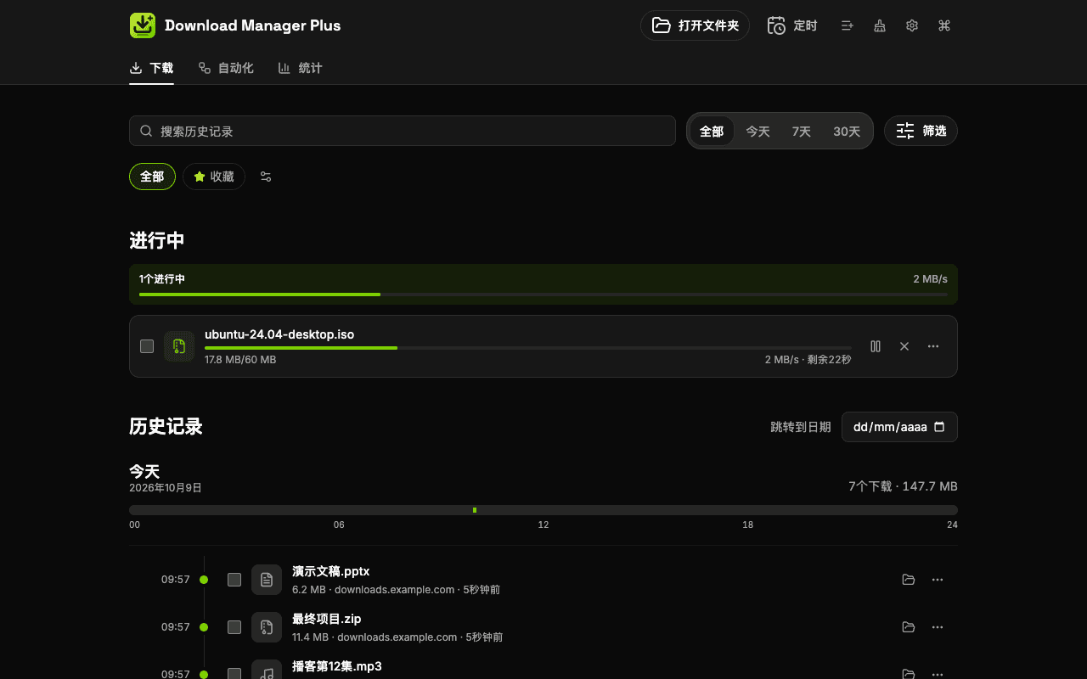Select the 30天 time range
This screenshot has height=679, width=1087.
(x=847, y=131)
